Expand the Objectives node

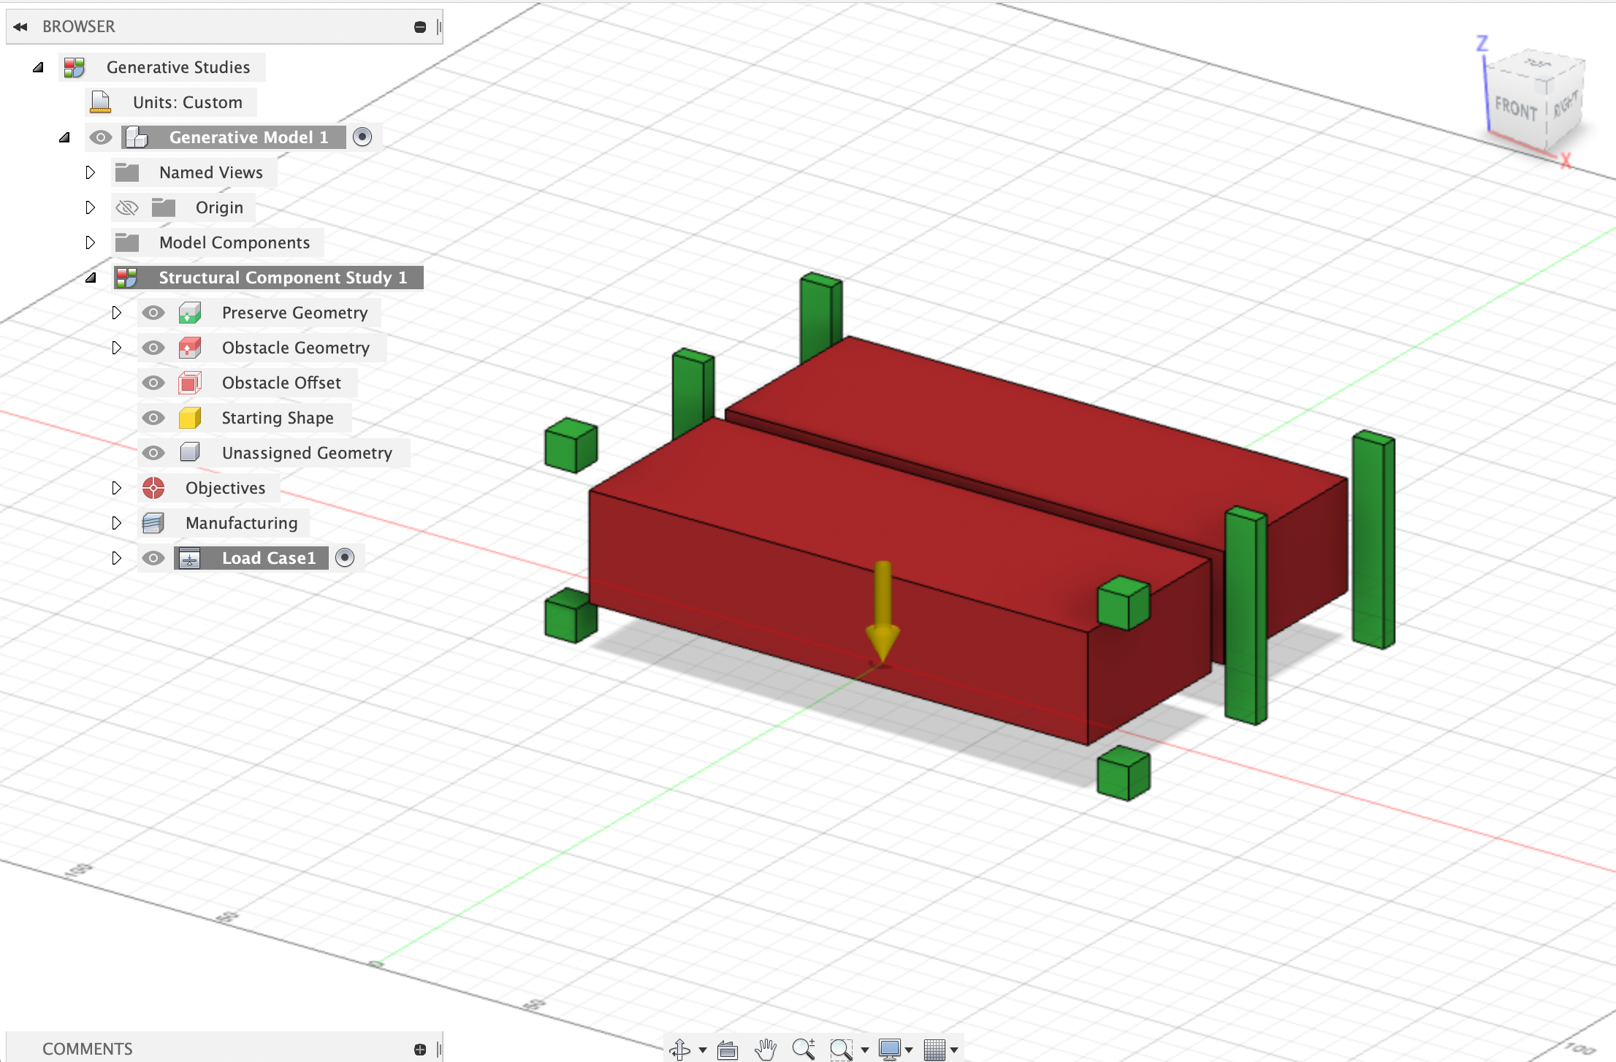(117, 488)
